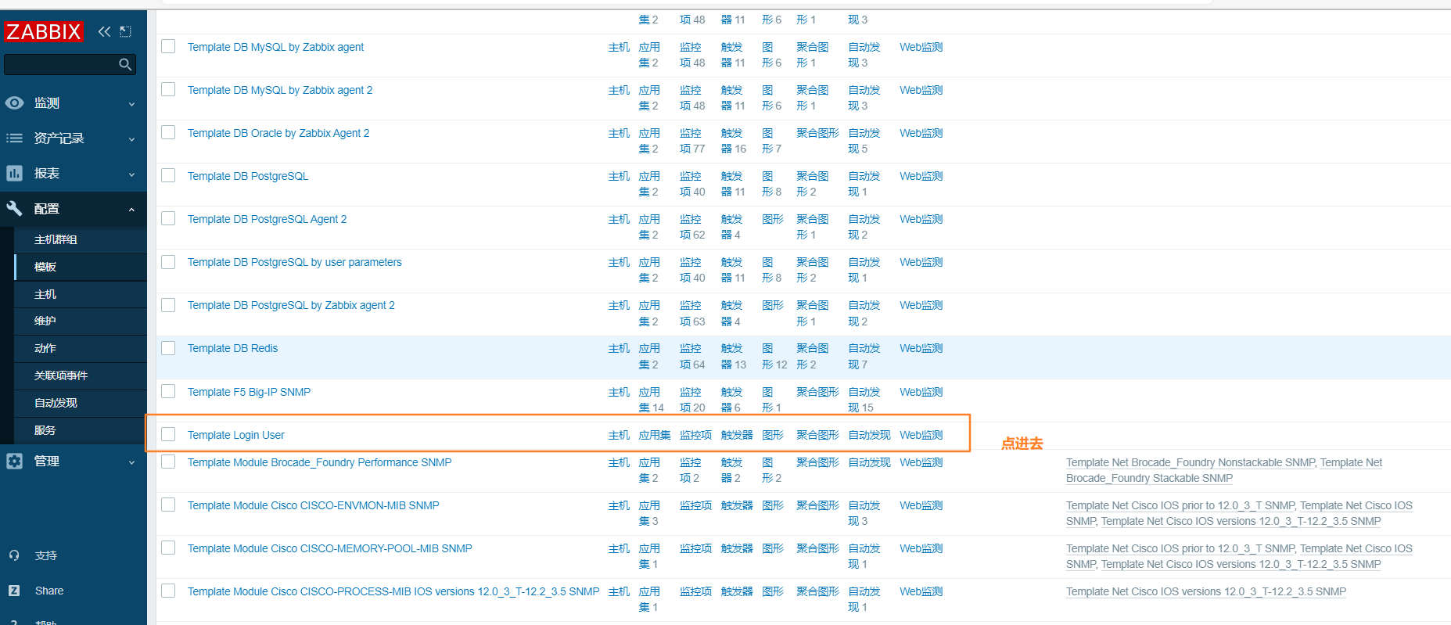Open Template Login User link
This screenshot has height=625, width=1451.
pyautogui.click(x=236, y=435)
